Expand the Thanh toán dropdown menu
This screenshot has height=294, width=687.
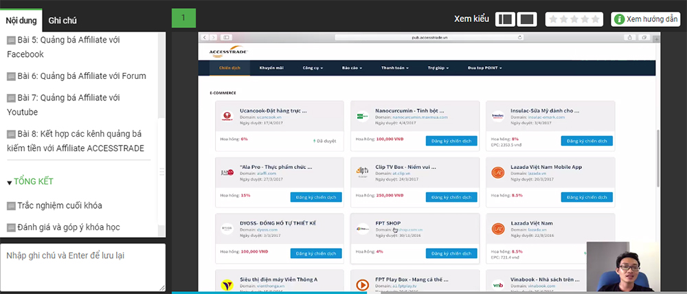point(395,68)
